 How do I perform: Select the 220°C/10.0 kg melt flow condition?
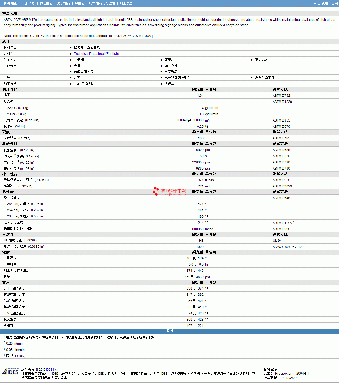[18, 108]
